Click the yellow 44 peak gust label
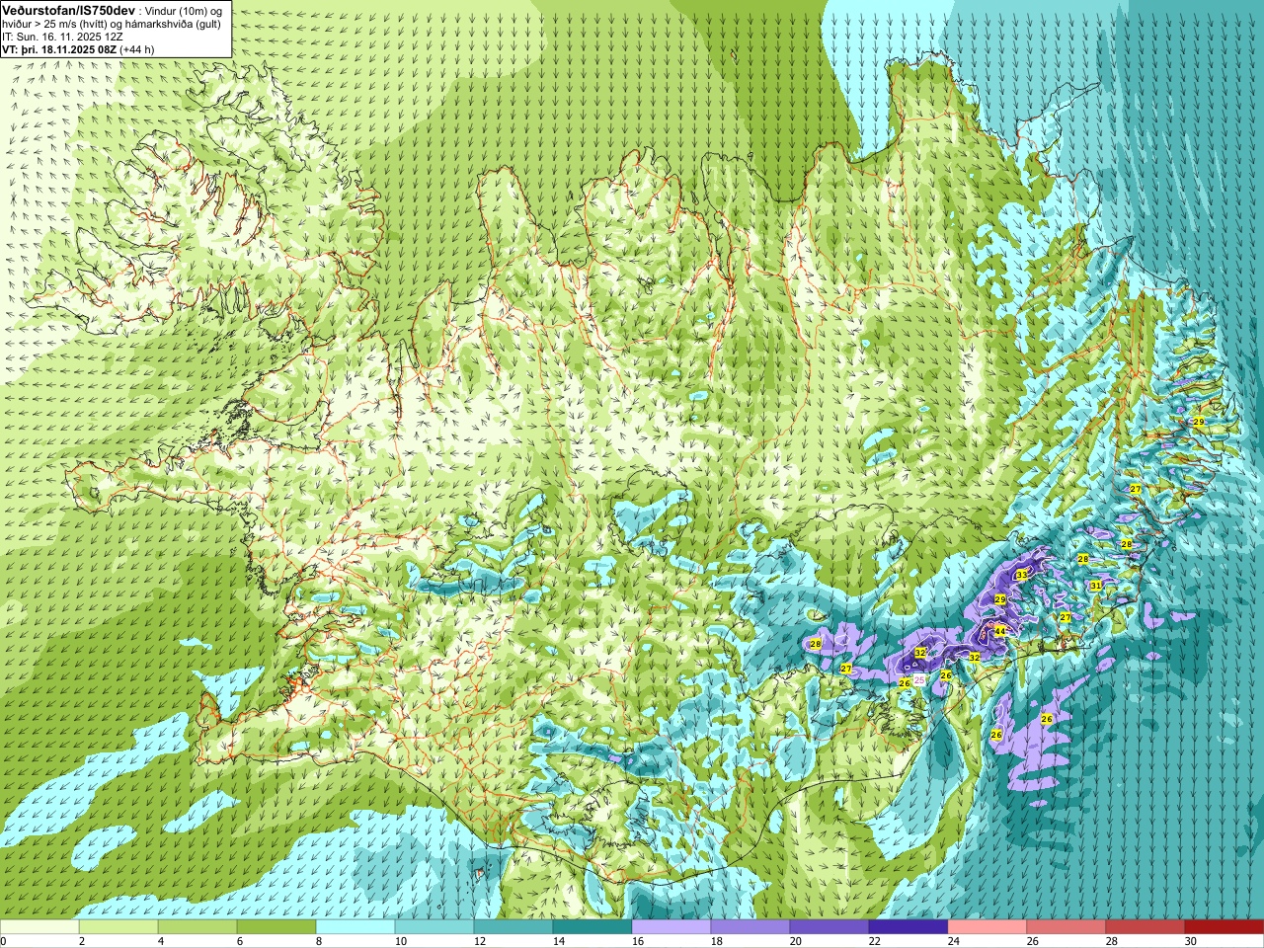Viewport: 1264px width, 948px height. pyautogui.click(x=999, y=631)
